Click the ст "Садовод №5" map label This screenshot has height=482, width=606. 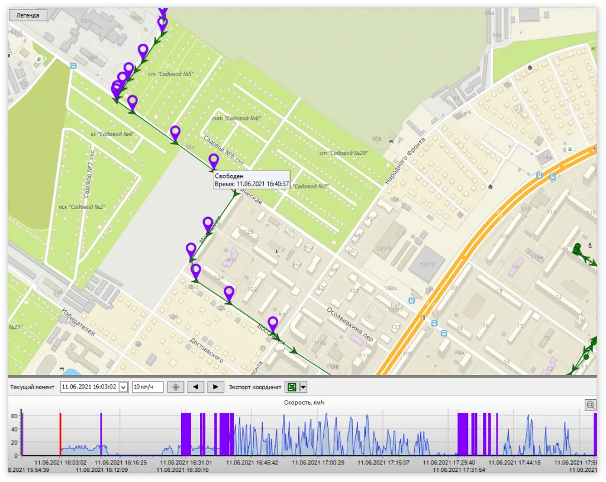tap(171, 74)
